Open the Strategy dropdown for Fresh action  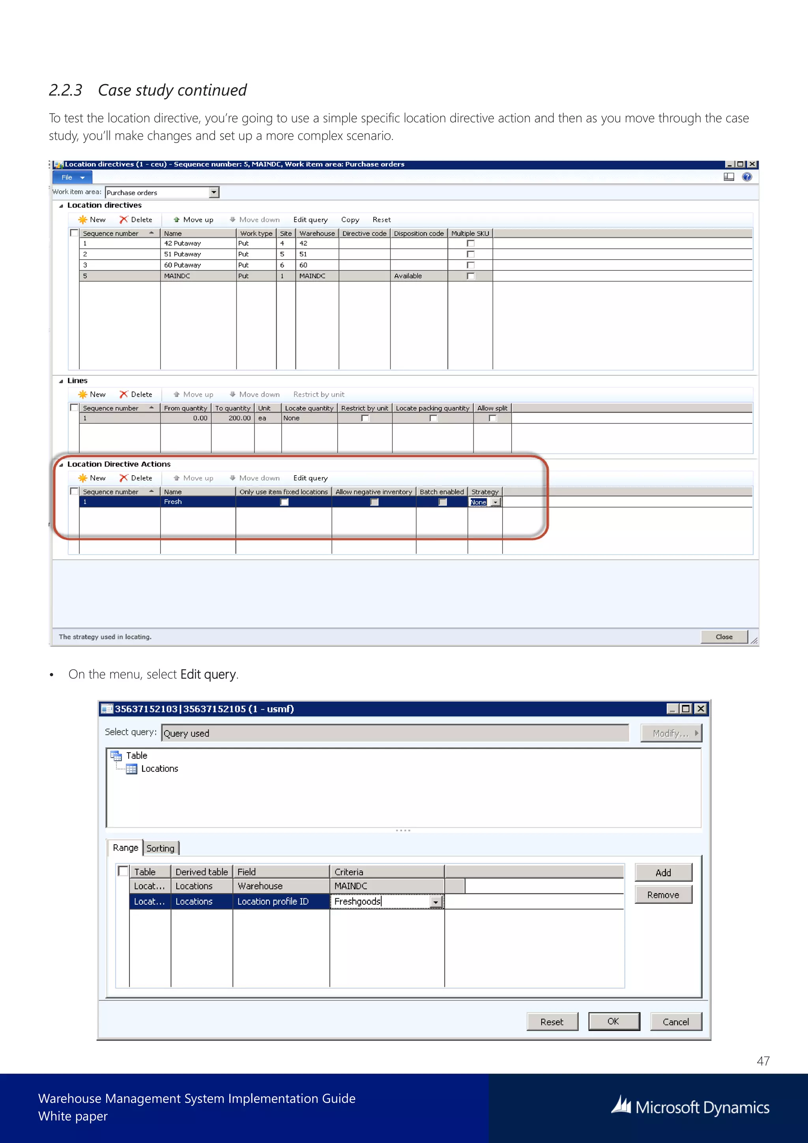point(495,502)
